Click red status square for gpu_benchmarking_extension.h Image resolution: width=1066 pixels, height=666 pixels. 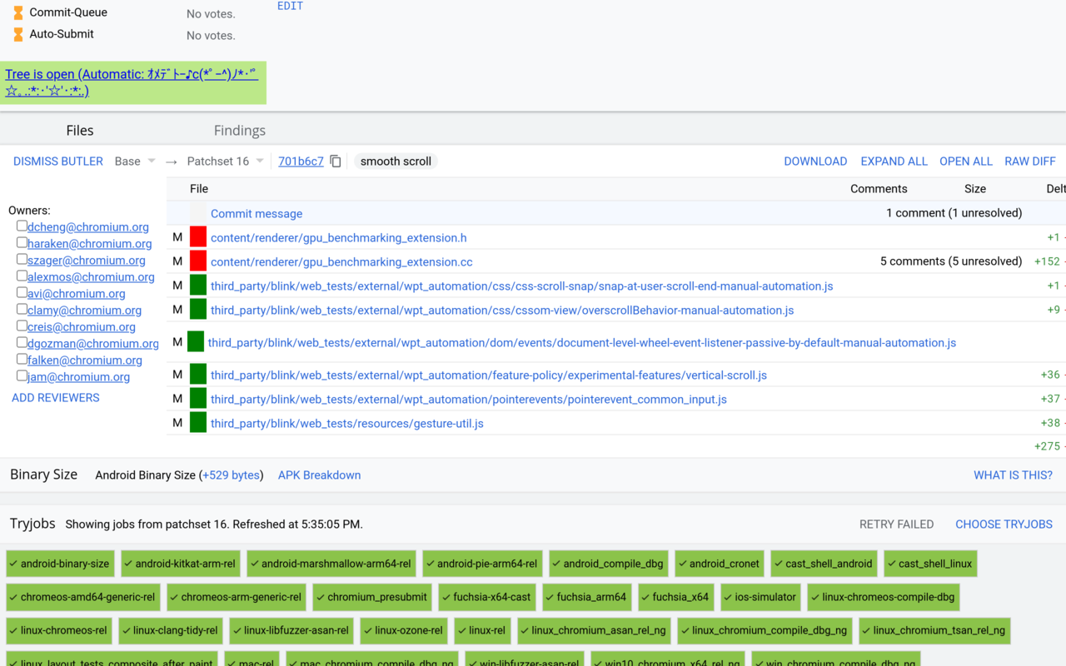click(198, 237)
